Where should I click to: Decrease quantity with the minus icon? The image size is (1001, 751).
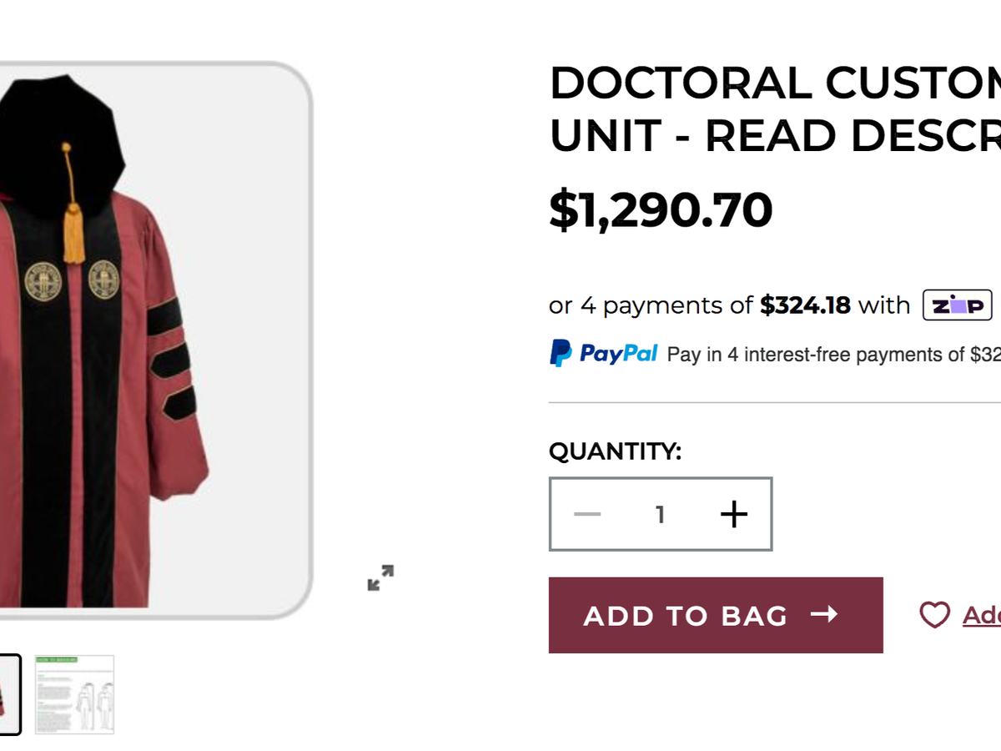pyautogui.click(x=587, y=514)
